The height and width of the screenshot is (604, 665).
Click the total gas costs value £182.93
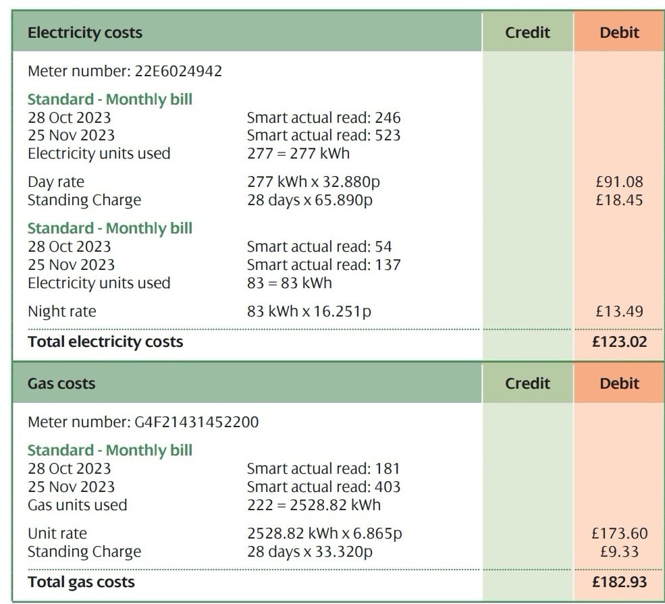coord(619,582)
